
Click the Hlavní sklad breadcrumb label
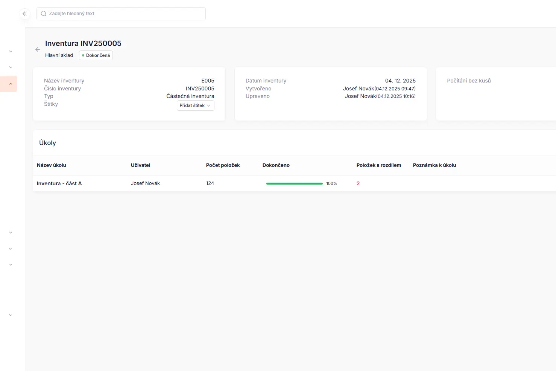tap(59, 55)
